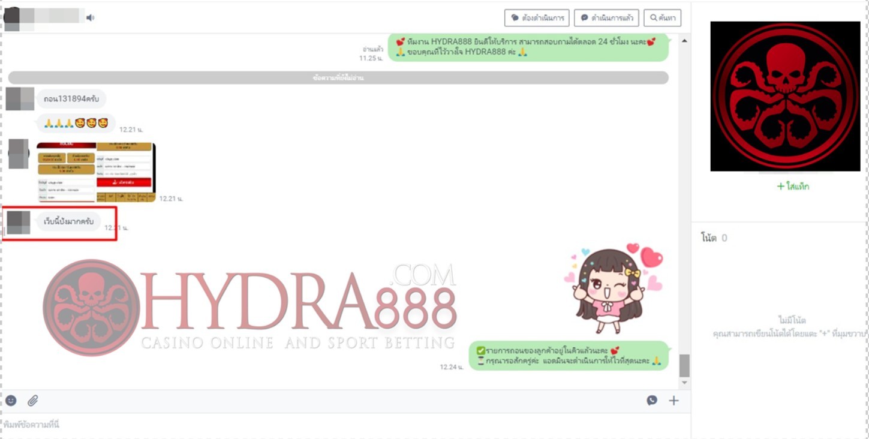Open the withdrawal screenshot image in chat
The image size is (869, 439).
(96, 172)
